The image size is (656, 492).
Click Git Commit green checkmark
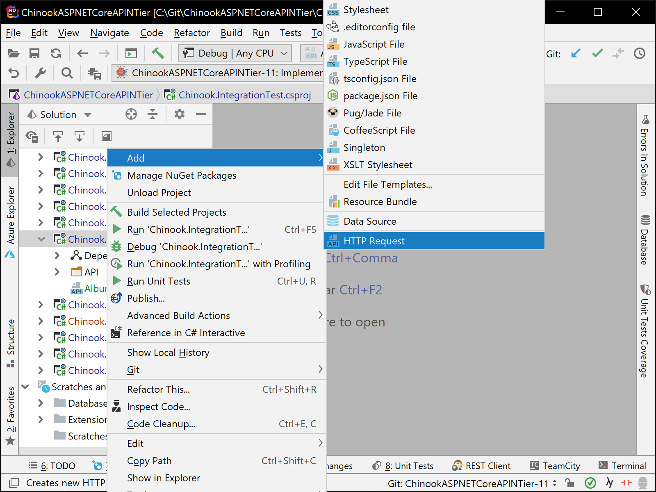pos(597,53)
